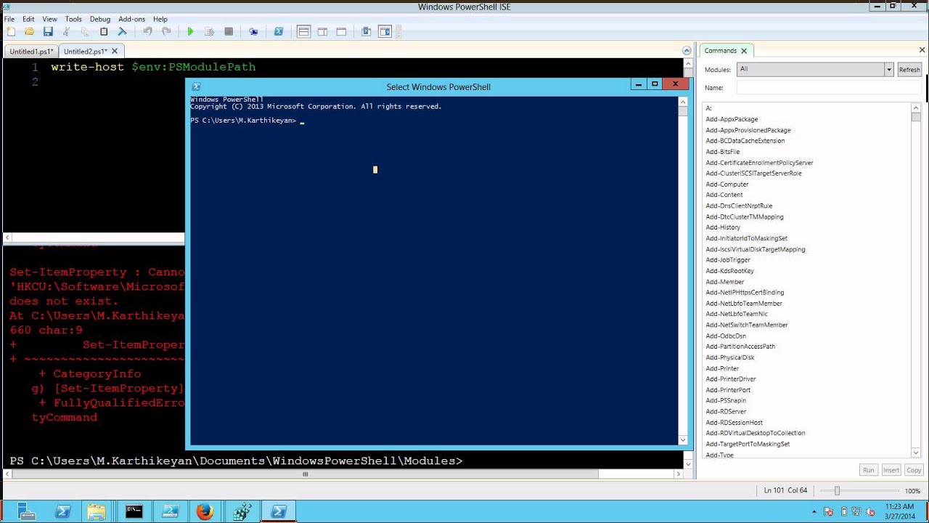This screenshot has width=929, height=523.
Task: Click the Commands list vertical scrollbar
Action: point(916,281)
